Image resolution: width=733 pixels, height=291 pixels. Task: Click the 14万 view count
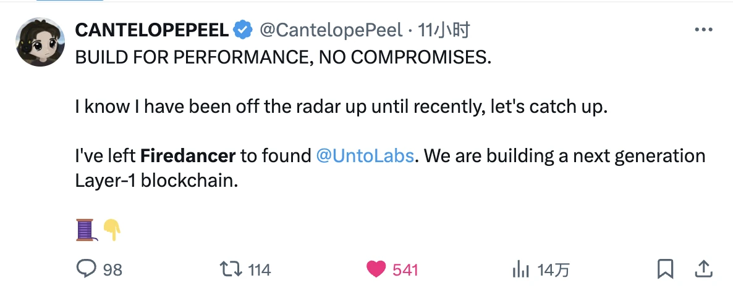click(553, 269)
